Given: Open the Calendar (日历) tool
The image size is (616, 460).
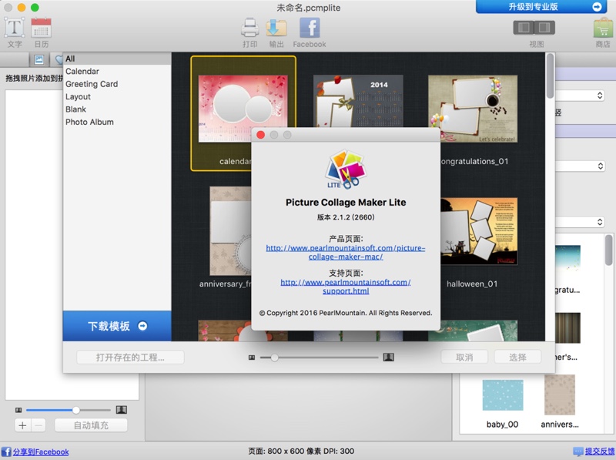Looking at the screenshot, I should pos(42,28).
